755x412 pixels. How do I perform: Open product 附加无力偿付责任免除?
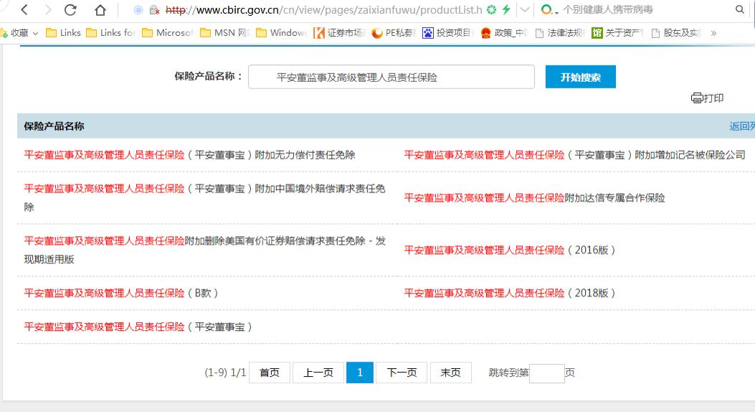[190, 155]
